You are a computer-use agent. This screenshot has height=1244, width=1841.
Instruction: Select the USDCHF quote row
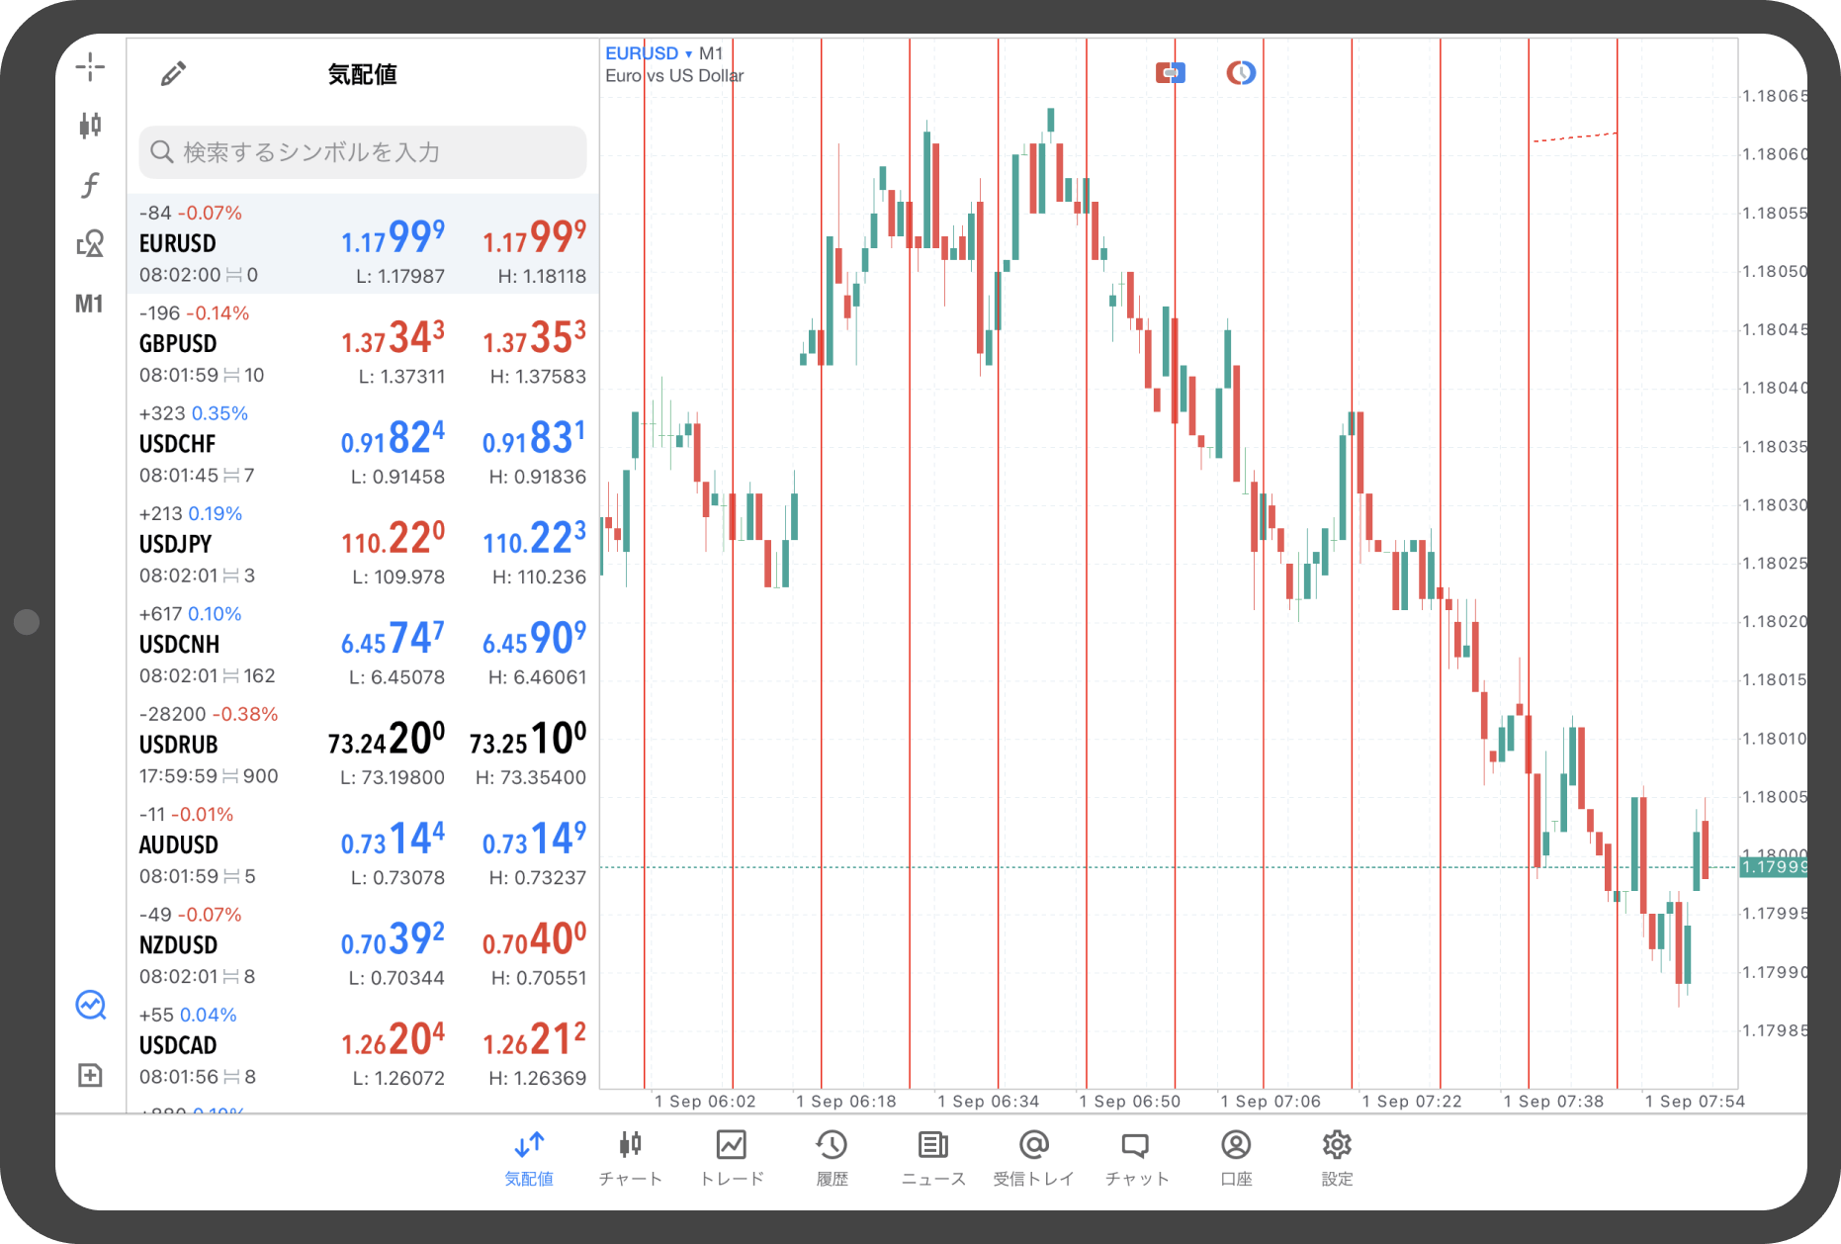[x=363, y=444]
